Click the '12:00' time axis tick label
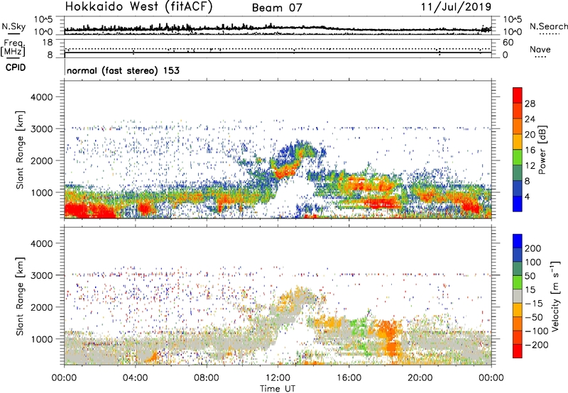 278,378
